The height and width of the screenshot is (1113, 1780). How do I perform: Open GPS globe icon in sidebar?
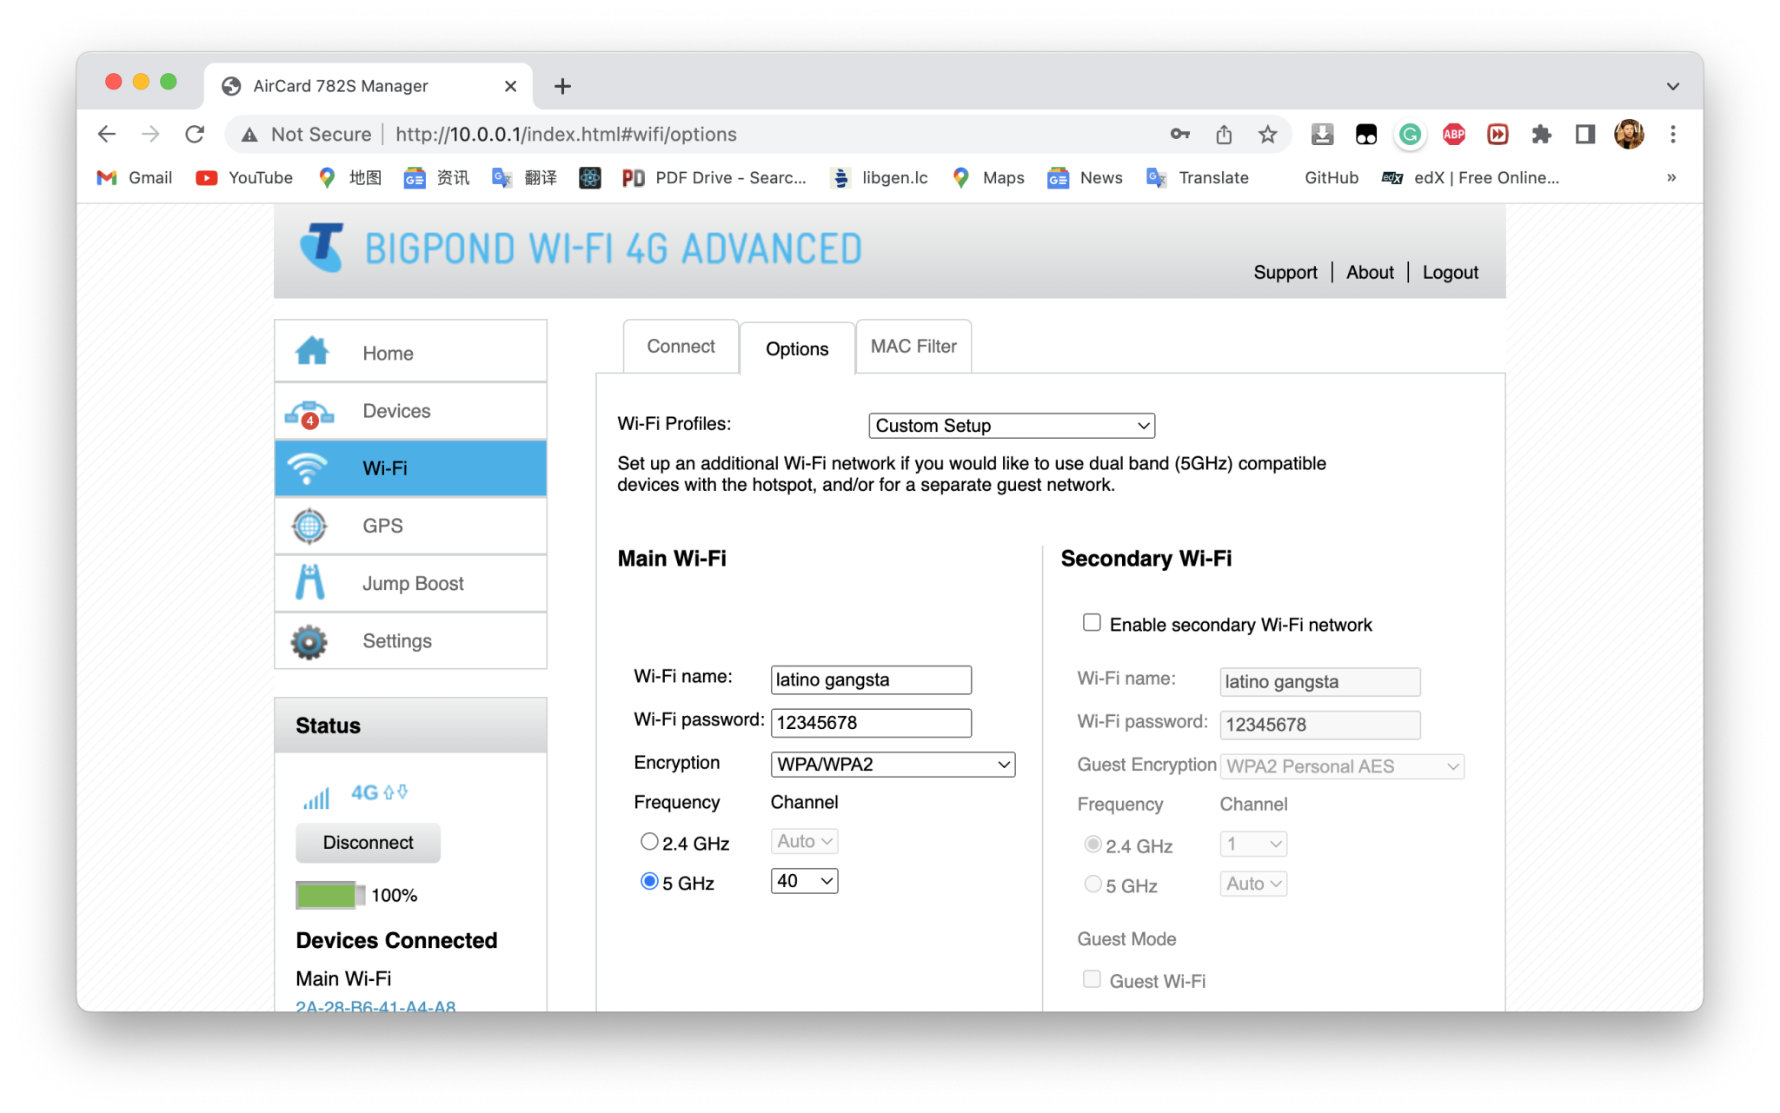[309, 526]
